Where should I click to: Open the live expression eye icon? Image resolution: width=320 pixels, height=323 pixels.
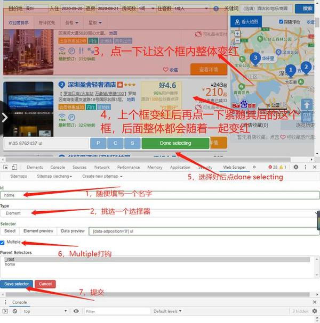pyautogui.click(x=76, y=311)
